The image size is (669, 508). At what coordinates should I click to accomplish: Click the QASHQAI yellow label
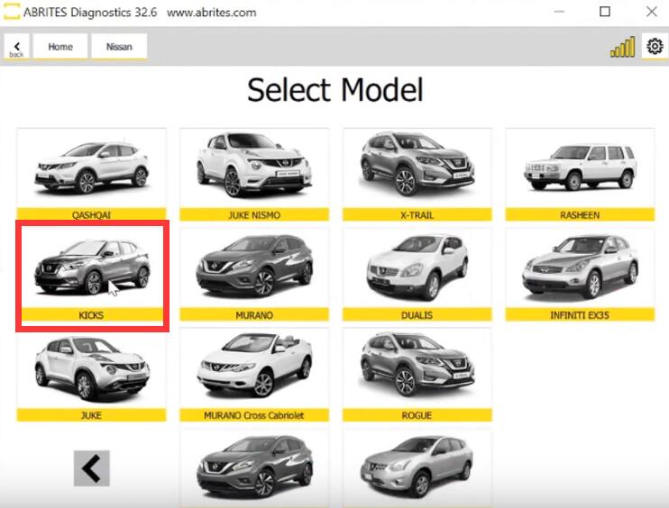click(91, 214)
